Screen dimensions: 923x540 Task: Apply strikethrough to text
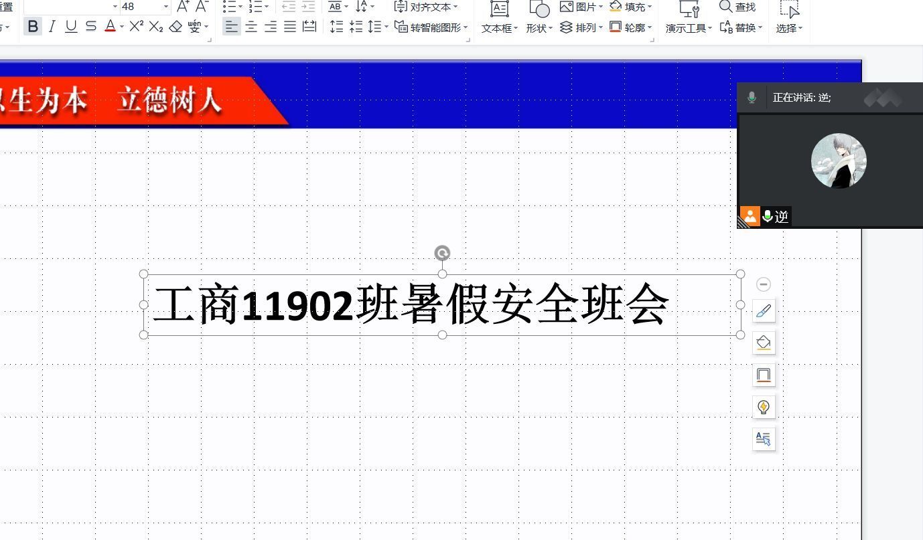tap(91, 27)
